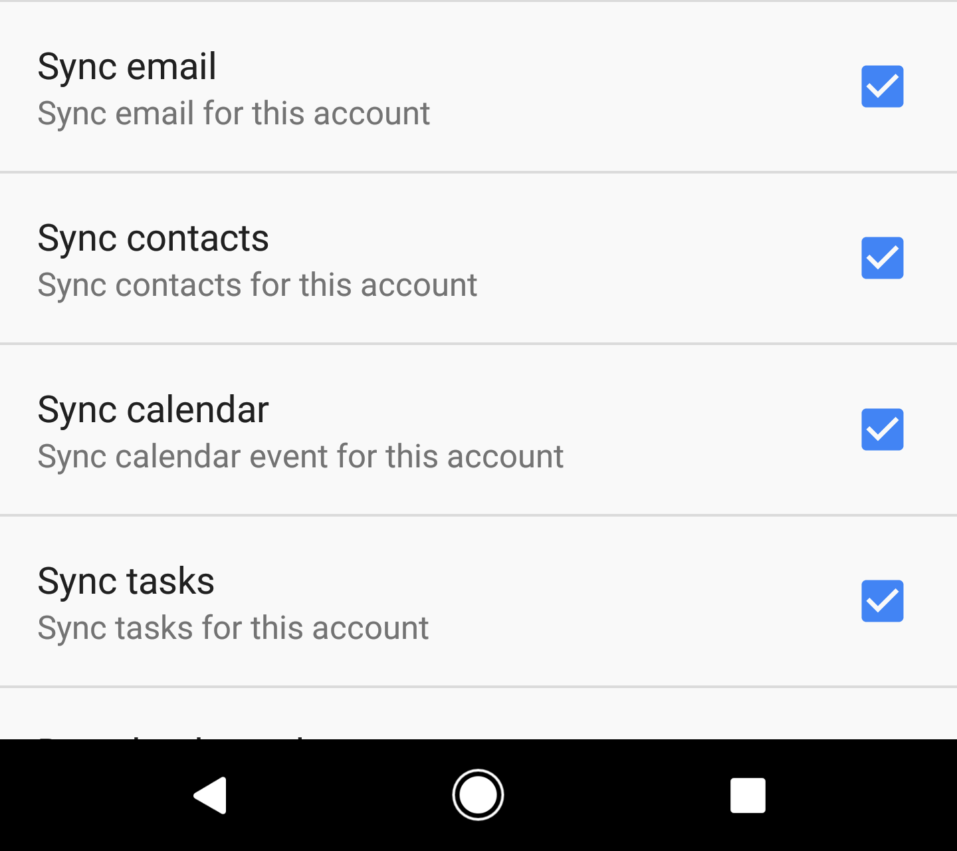Open recent apps with the square icon

(748, 795)
